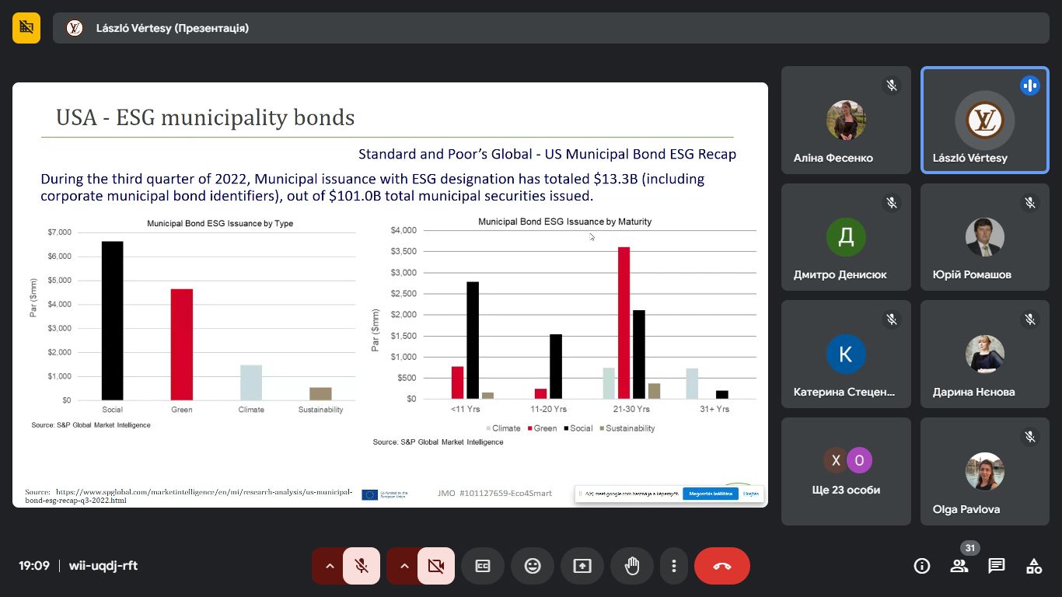Open meeting details info icon
Screen dimensions: 1062x597
click(922, 566)
